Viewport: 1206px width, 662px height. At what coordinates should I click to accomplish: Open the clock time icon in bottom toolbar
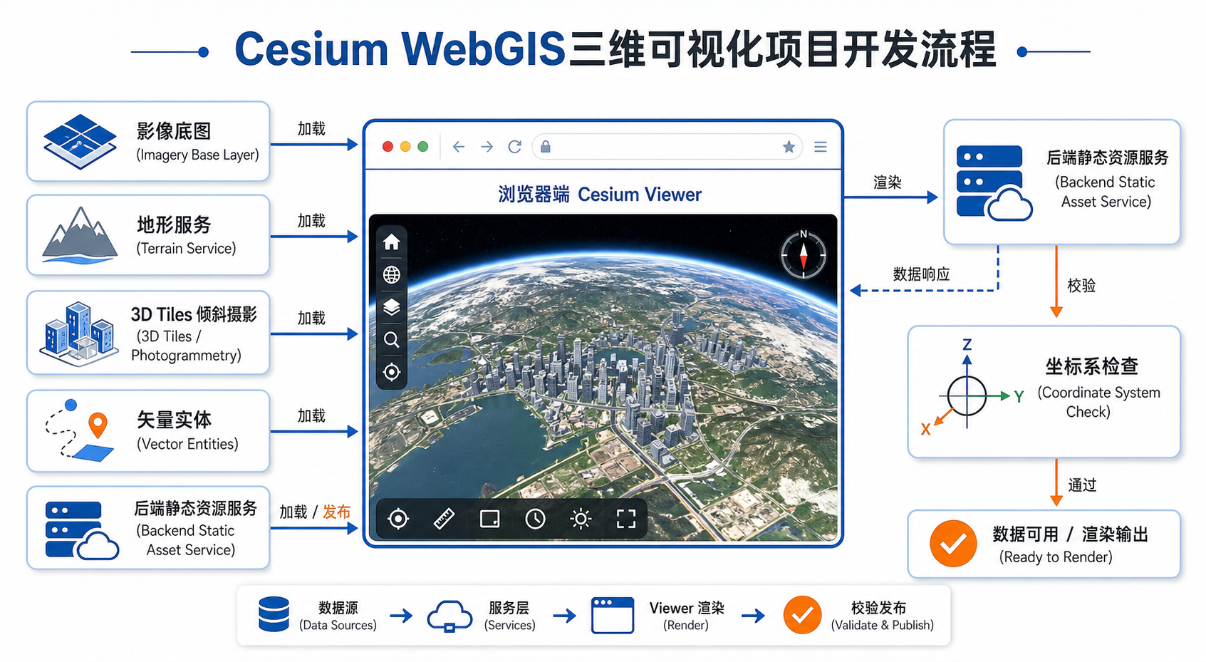tap(535, 519)
